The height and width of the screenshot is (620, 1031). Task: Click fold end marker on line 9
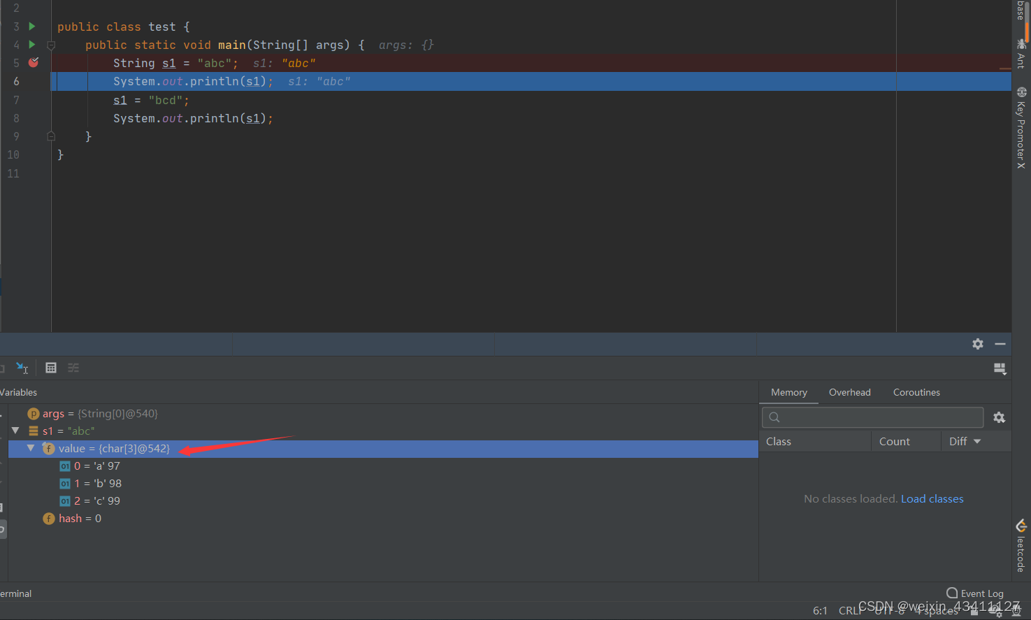51,136
